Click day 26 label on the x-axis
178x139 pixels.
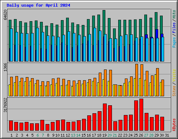pos(141,135)
